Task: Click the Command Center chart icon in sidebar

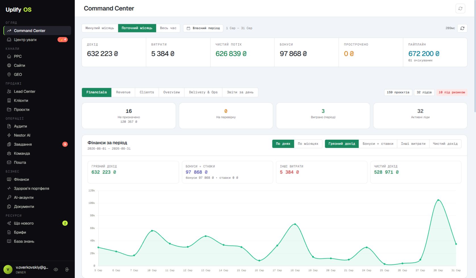Action: click(x=9, y=31)
